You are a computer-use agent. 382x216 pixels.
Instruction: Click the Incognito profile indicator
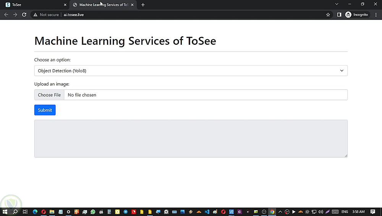coord(357,15)
